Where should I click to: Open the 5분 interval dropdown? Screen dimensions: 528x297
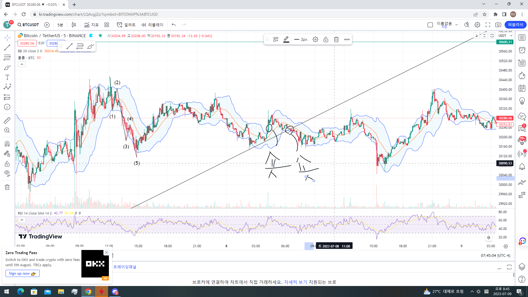(60, 25)
